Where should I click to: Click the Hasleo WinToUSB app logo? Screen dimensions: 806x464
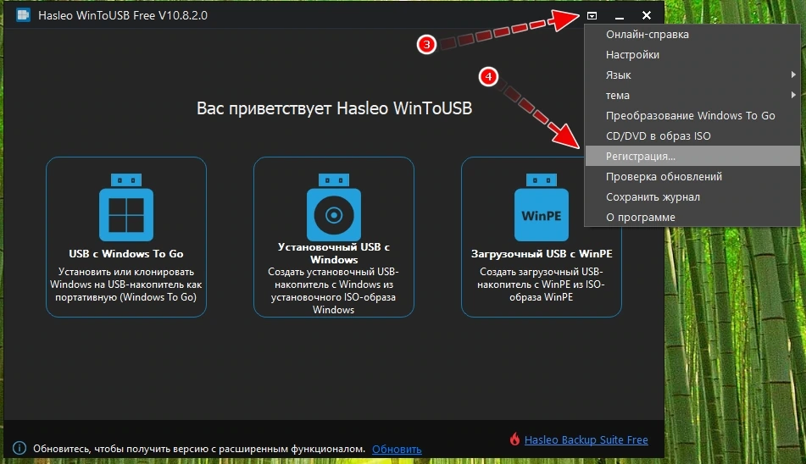point(23,15)
